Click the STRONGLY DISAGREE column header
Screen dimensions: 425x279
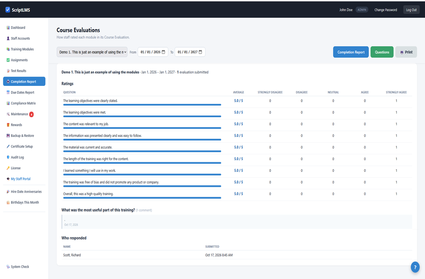(270, 92)
